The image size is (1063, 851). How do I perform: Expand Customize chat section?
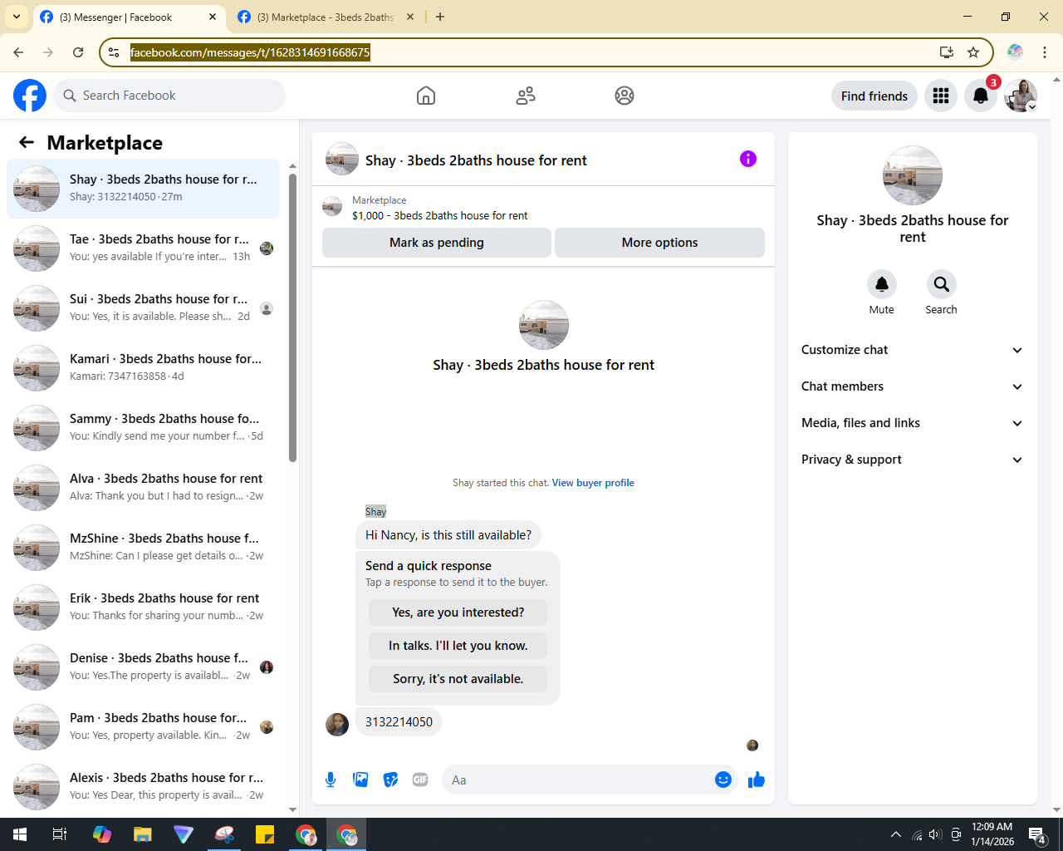click(912, 350)
